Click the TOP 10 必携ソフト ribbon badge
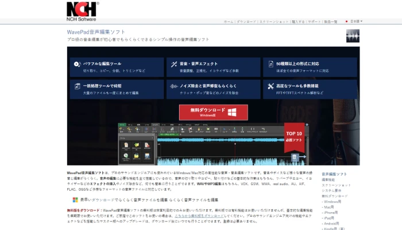This screenshot has height=230, width=402. (294, 137)
